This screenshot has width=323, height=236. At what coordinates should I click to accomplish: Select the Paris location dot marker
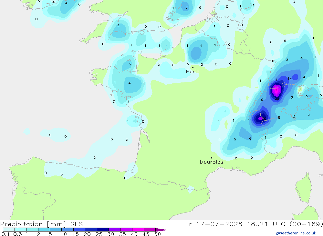[x=193, y=67]
